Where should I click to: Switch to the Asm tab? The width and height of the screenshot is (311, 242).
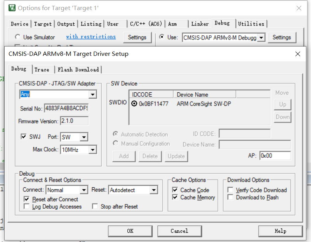pos(177,24)
